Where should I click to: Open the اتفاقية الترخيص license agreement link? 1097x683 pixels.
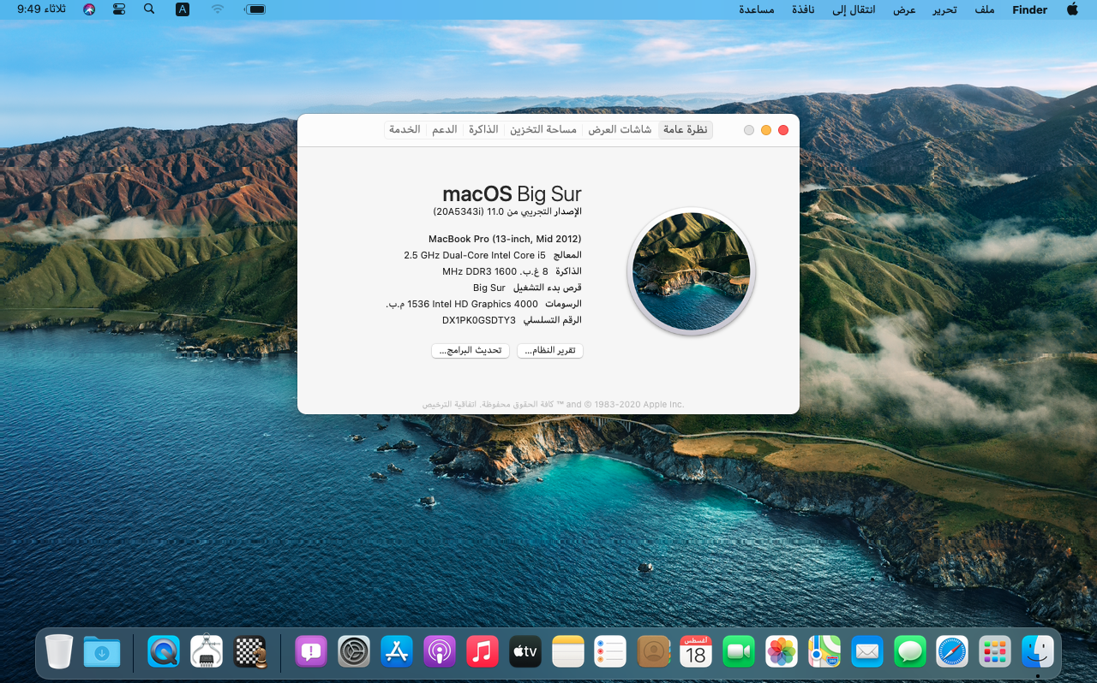pos(450,404)
